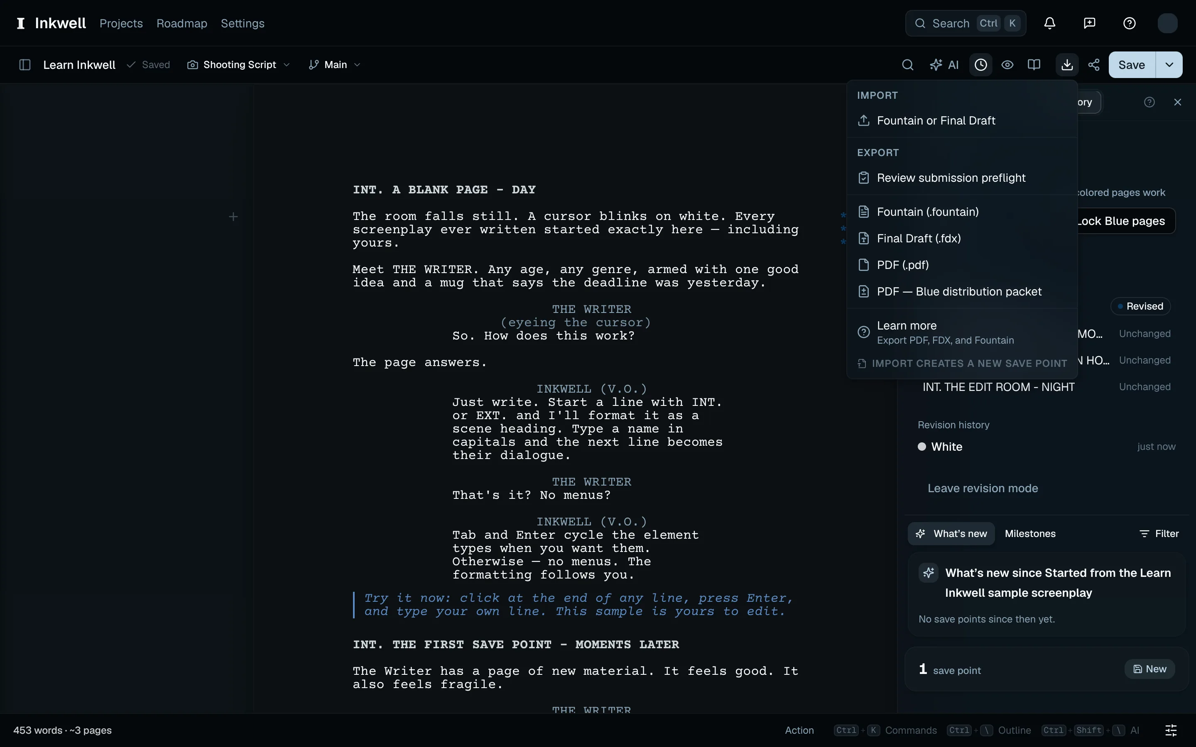The height and width of the screenshot is (747, 1196).
Task: Toggle the left sidebar panel icon
Action: pos(25,65)
